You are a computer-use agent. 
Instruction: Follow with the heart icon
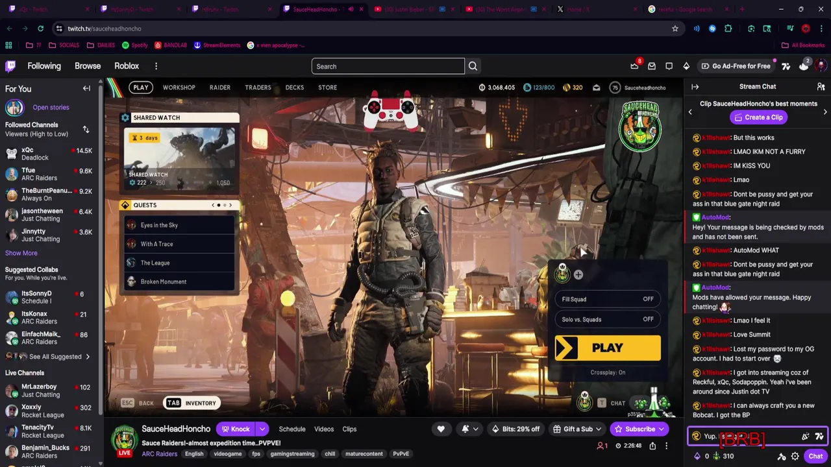click(x=441, y=429)
